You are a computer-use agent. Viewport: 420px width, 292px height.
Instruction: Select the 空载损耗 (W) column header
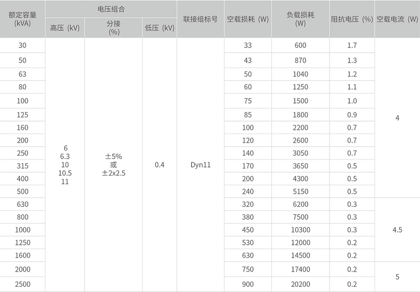[247, 19]
